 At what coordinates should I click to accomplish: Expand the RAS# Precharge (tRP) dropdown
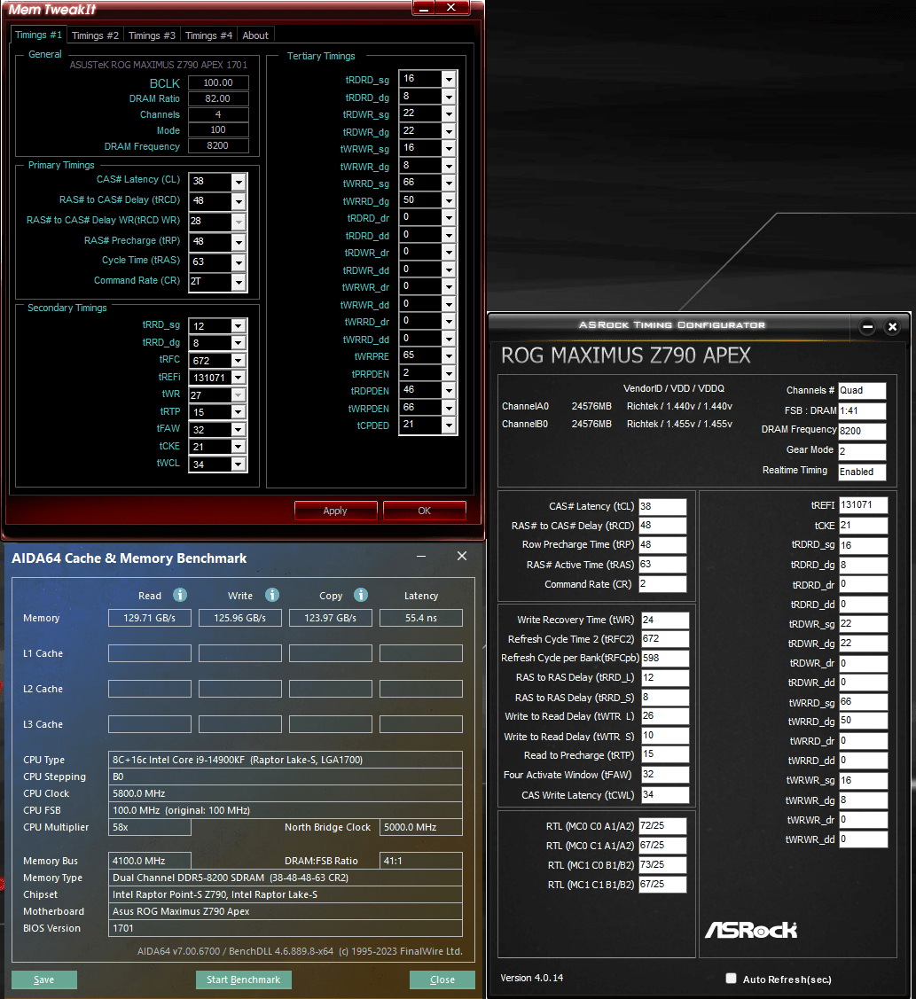pyautogui.click(x=239, y=242)
